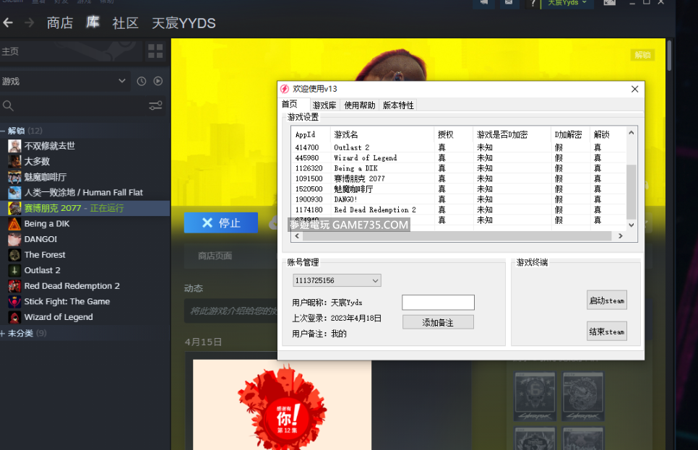
Task: Click the library search magnifier icon
Action: (8, 106)
